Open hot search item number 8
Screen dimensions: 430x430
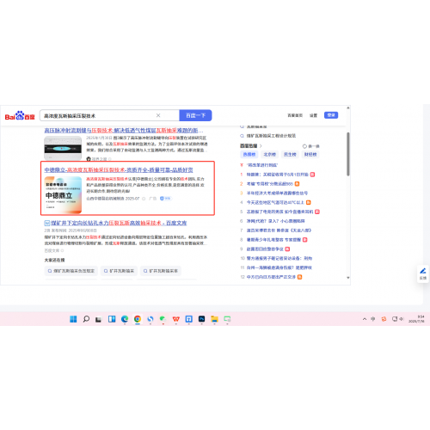click(x=273, y=240)
